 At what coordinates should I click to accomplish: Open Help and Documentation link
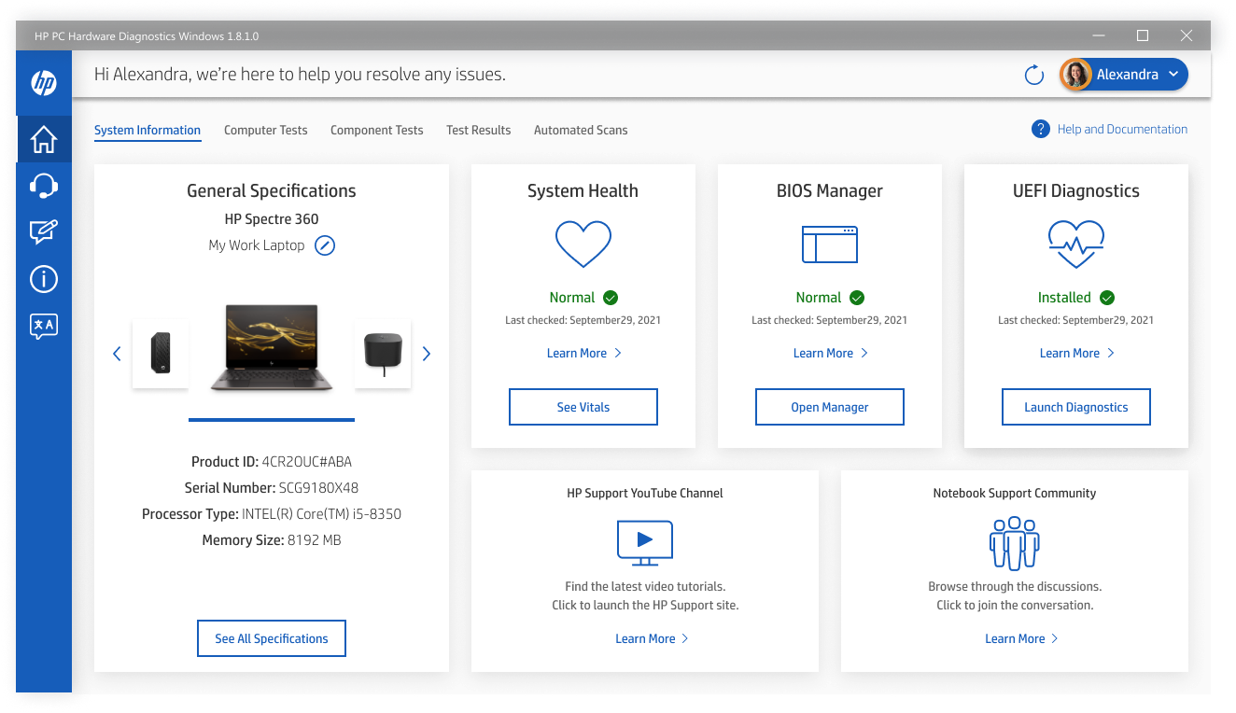[x=1122, y=130]
